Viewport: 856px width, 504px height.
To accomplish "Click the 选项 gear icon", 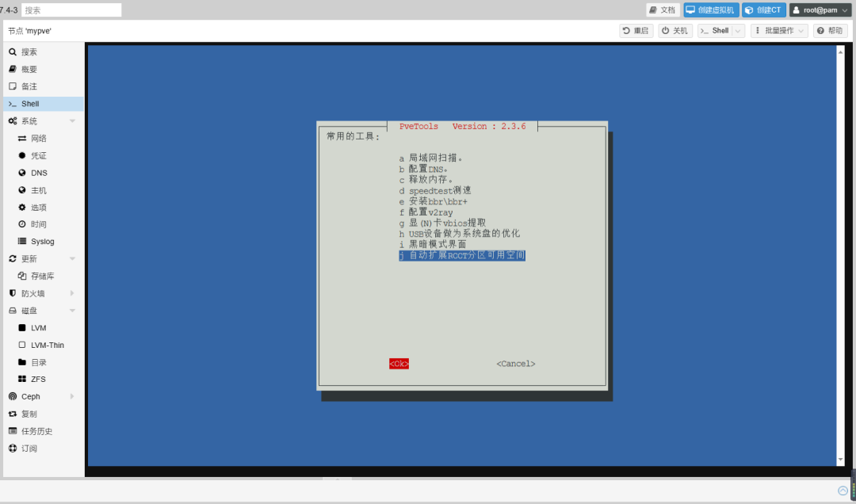I will pyautogui.click(x=22, y=207).
